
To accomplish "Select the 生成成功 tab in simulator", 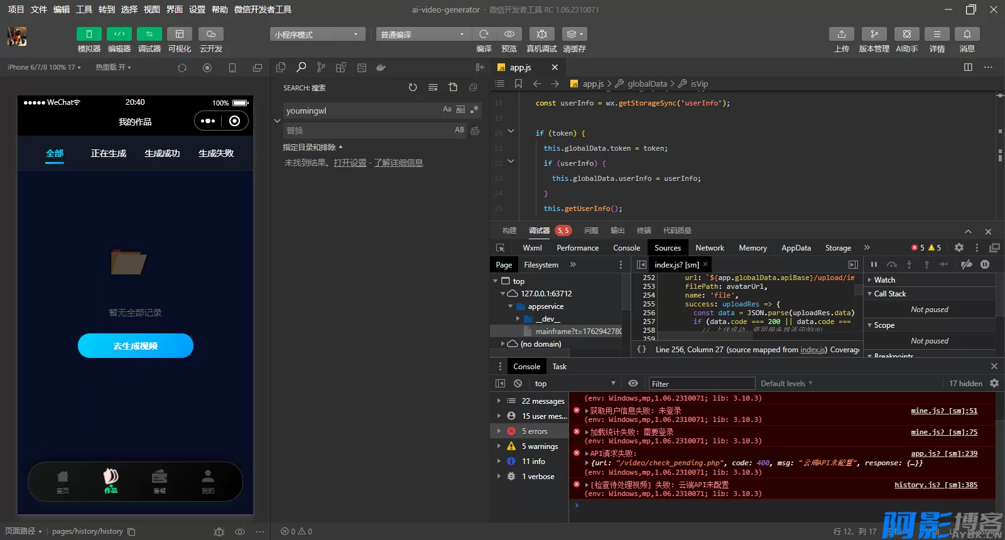I will [162, 153].
